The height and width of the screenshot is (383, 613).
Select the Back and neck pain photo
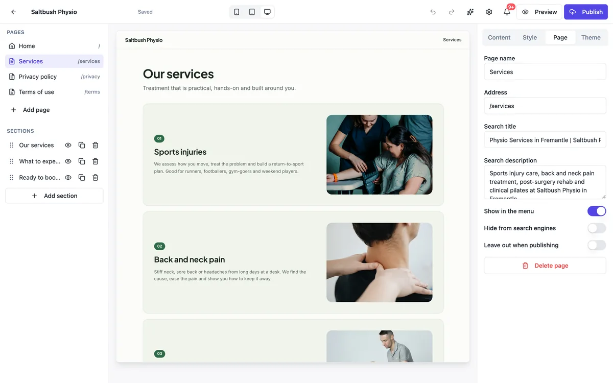(380, 262)
